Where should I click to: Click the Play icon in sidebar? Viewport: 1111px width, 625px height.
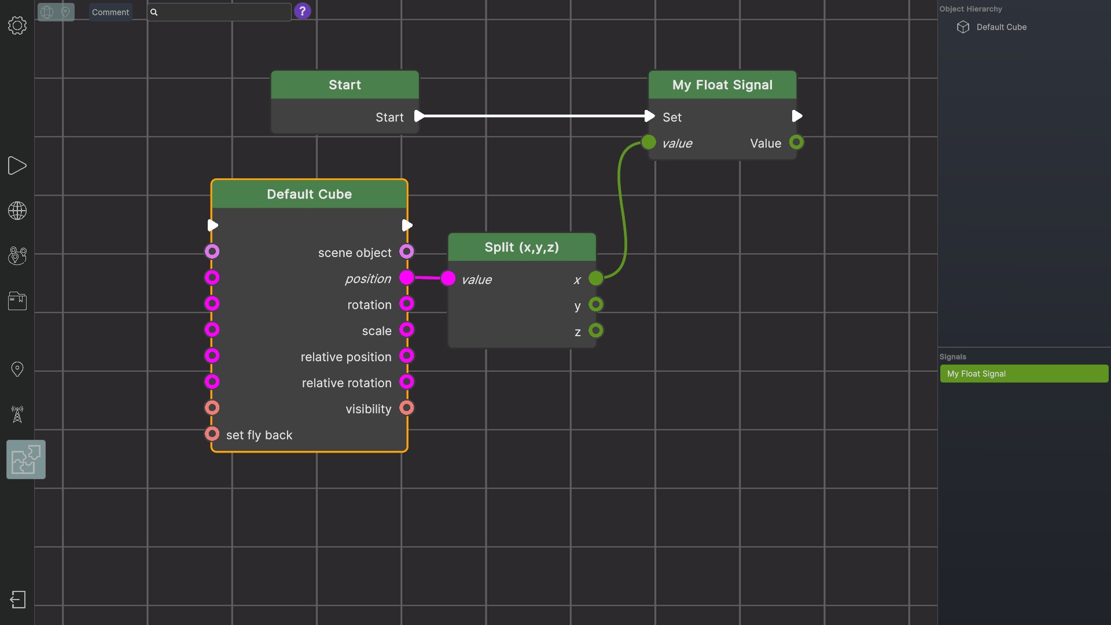[17, 166]
